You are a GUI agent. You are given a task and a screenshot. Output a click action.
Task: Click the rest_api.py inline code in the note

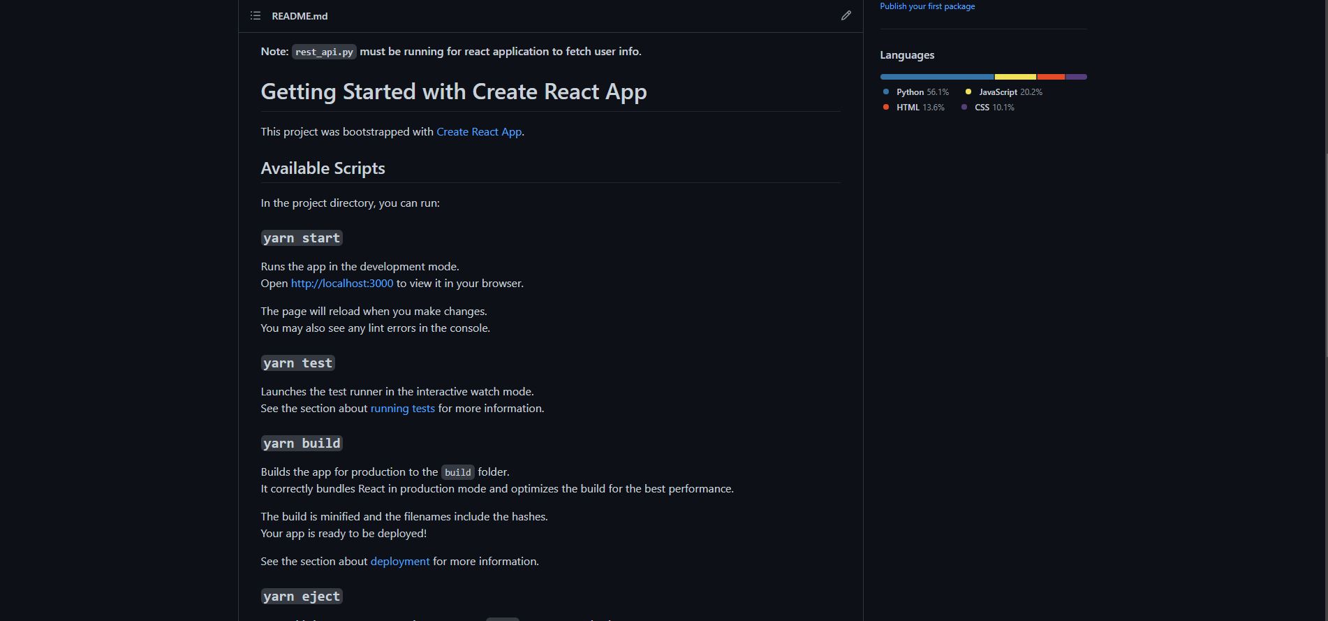(x=324, y=52)
